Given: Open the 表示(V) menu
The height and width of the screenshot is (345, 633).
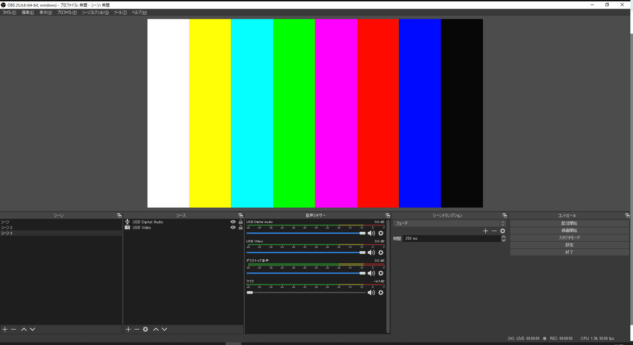Looking at the screenshot, I should pyautogui.click(x=46, y=13).
